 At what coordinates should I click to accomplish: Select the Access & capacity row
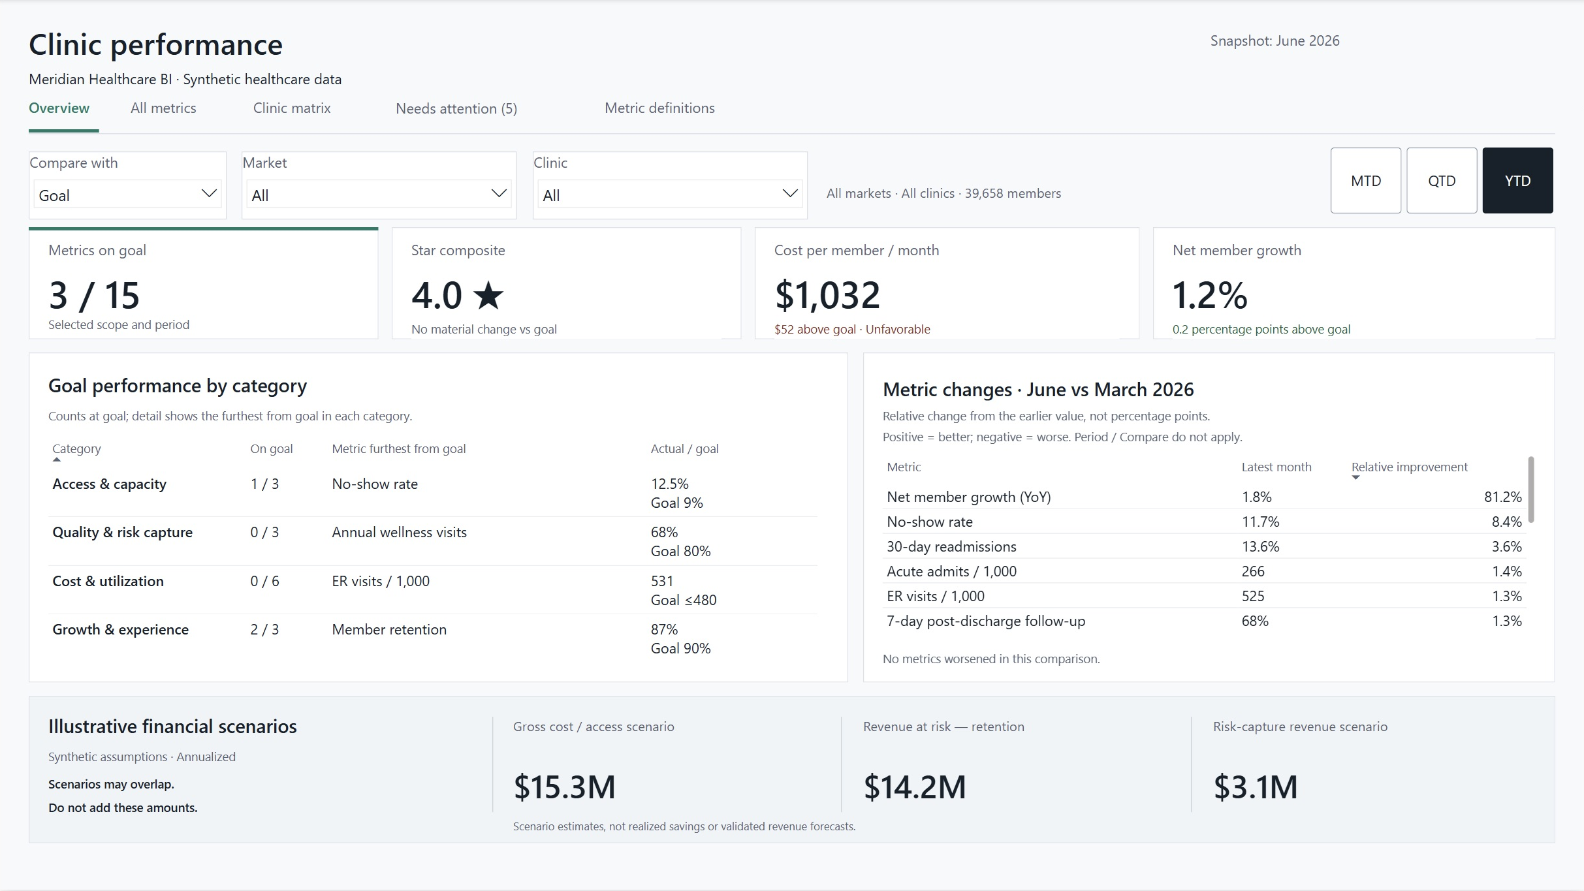click(433, 493)
